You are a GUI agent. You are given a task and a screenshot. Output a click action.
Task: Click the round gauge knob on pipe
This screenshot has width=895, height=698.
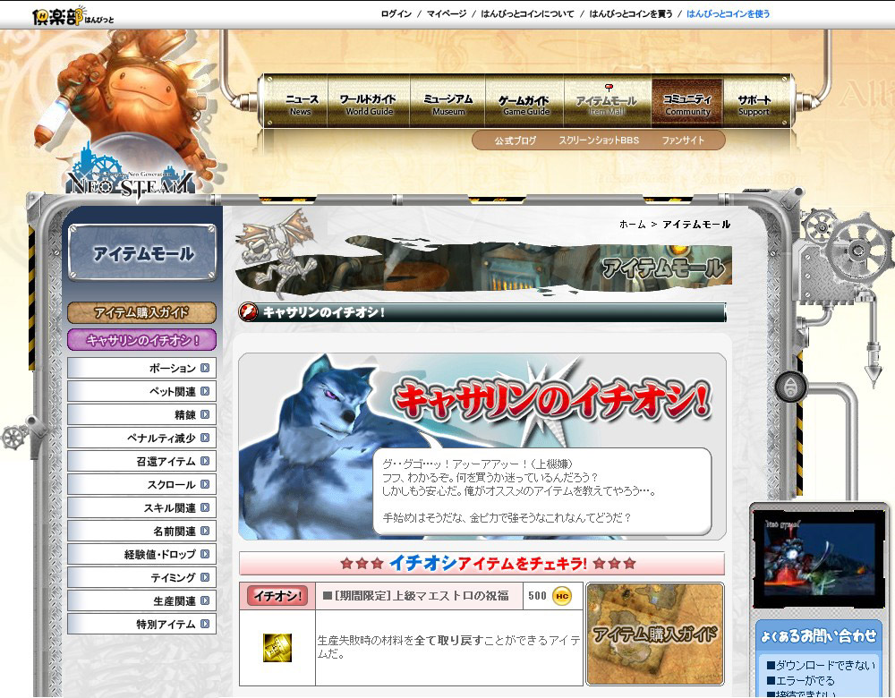(791, 387)
